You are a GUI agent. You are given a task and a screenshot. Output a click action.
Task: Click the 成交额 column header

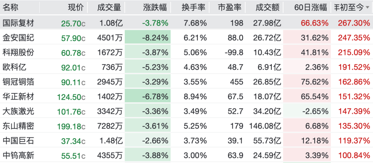(x=267, y=8)
